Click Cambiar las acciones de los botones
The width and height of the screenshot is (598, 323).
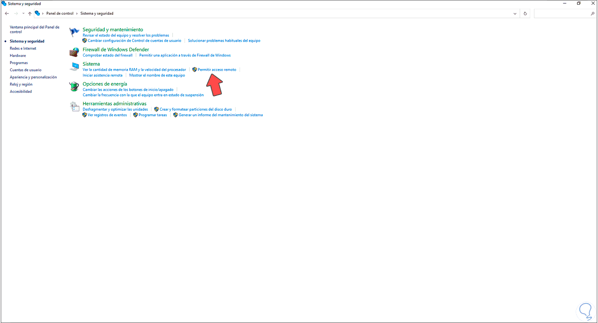(x=128, y=90)
